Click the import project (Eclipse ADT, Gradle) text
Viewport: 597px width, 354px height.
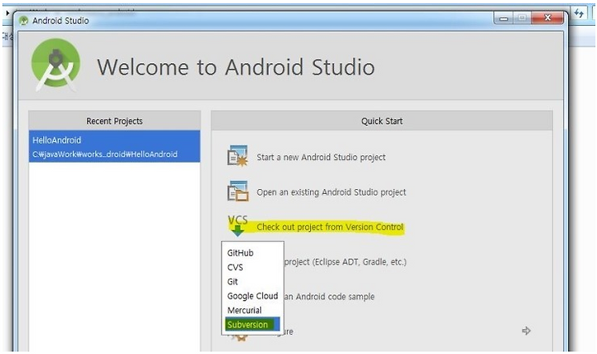(x=345, y=262)
